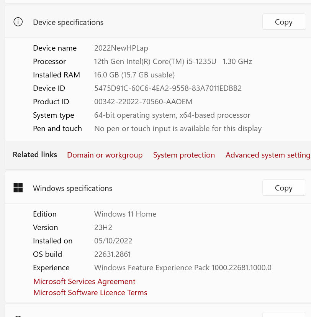Click the Edition label
The image size is (311, 317).
(x=45, y=214)
